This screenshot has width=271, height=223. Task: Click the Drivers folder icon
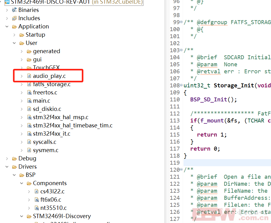(x=14, y=167)
